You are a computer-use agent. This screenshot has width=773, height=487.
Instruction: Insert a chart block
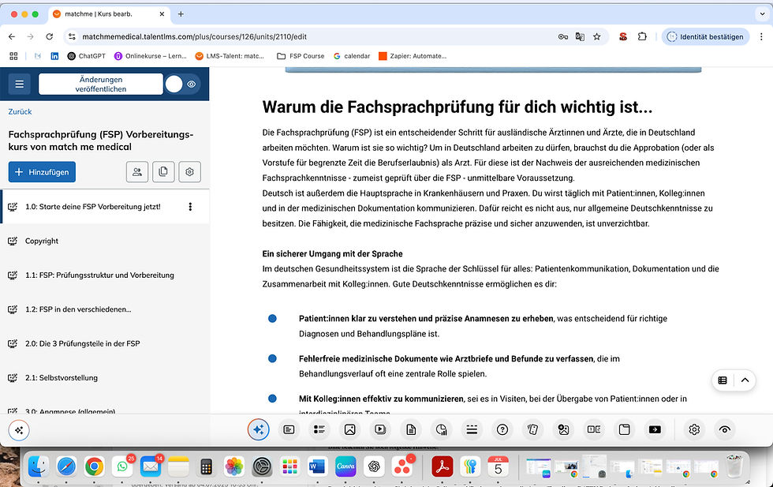point(442,429)
